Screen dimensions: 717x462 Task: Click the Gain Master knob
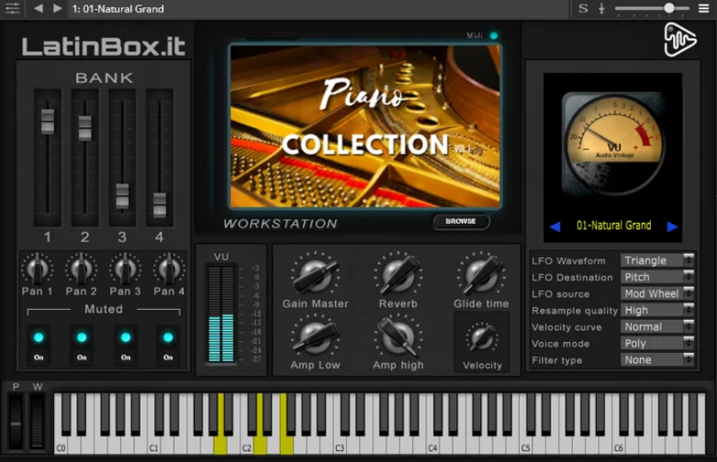[315, 275]
